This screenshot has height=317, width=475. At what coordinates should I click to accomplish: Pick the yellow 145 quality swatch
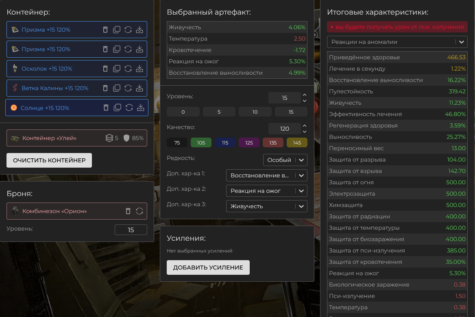(297, 143)
